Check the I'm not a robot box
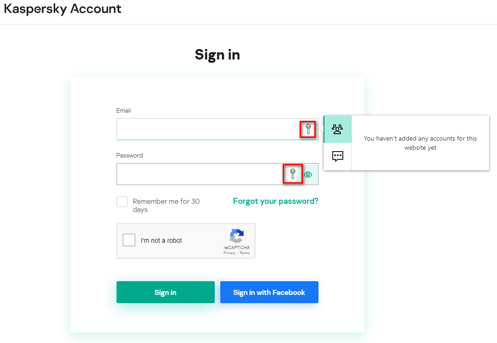Viewport: 497px width, 343px height. [129, 240]
